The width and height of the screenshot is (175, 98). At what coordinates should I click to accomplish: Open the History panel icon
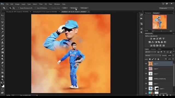(x=141, y=15)
